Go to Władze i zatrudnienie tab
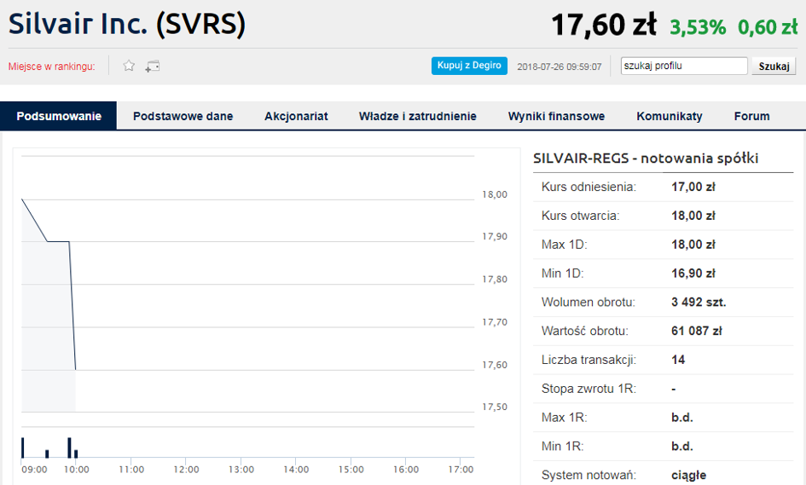The width and height of the screenshot is (806, 485). (x=417, y=116)
